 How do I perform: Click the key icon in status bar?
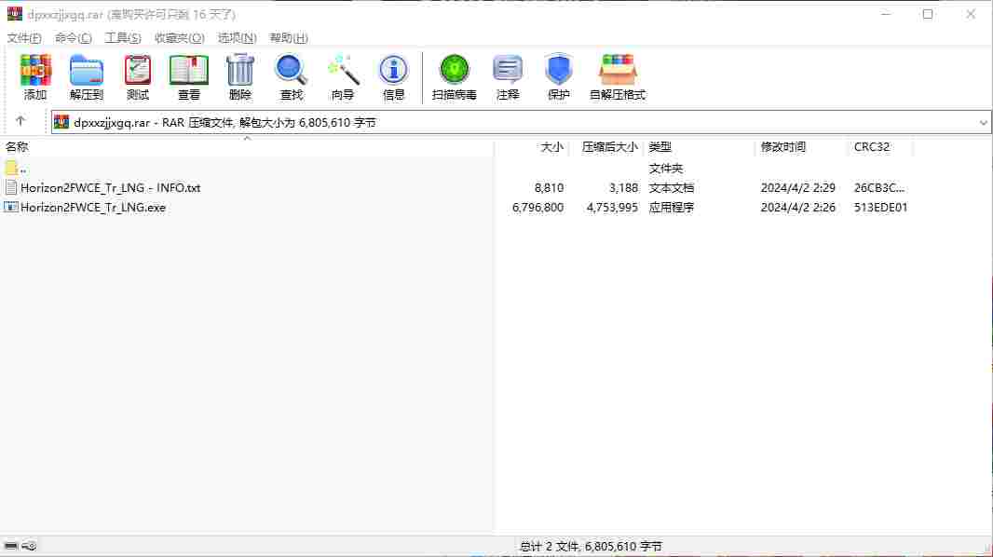(29, 546)
